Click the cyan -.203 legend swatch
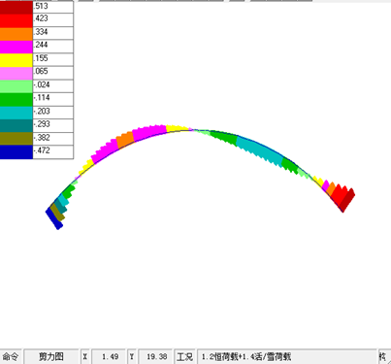This screenshot has width=391, height=364. pos(16,113)
